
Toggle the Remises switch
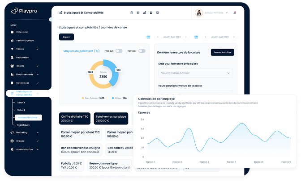[x=142, y=51]
